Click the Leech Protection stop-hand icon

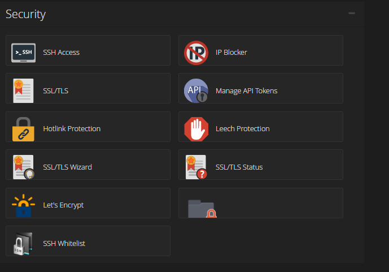(196, 128)
